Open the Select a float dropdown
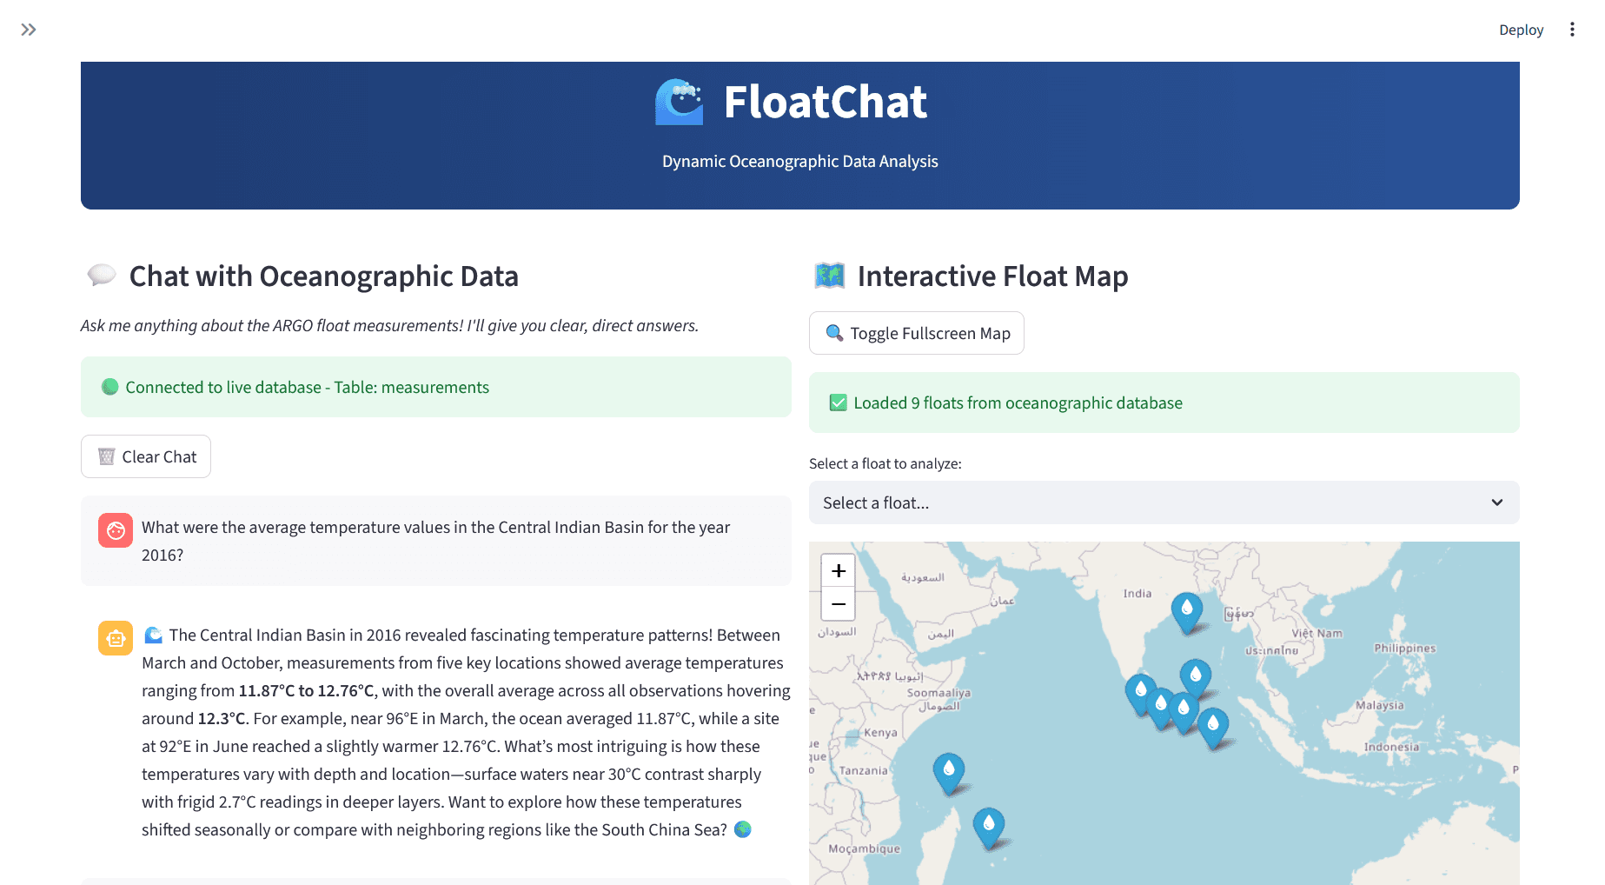 point(1164,502)
